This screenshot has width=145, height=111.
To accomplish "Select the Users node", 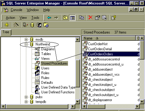I will pos(45,68).
